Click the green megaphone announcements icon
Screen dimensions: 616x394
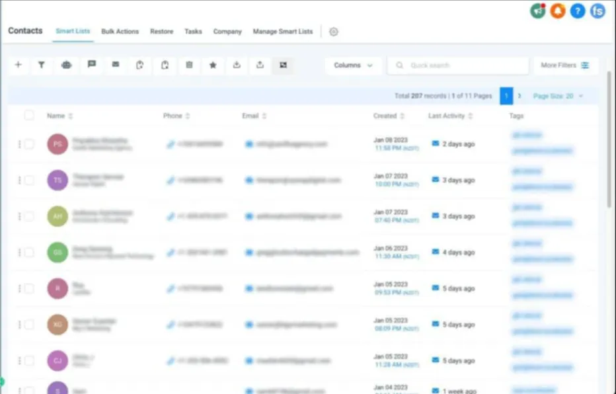point(538,11)
